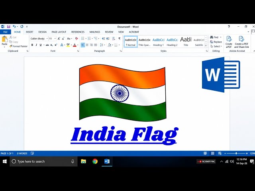The width and height of the screenshot is (255, 191).
Task: Click Find in the Editing group
Action: click(214, 37)
